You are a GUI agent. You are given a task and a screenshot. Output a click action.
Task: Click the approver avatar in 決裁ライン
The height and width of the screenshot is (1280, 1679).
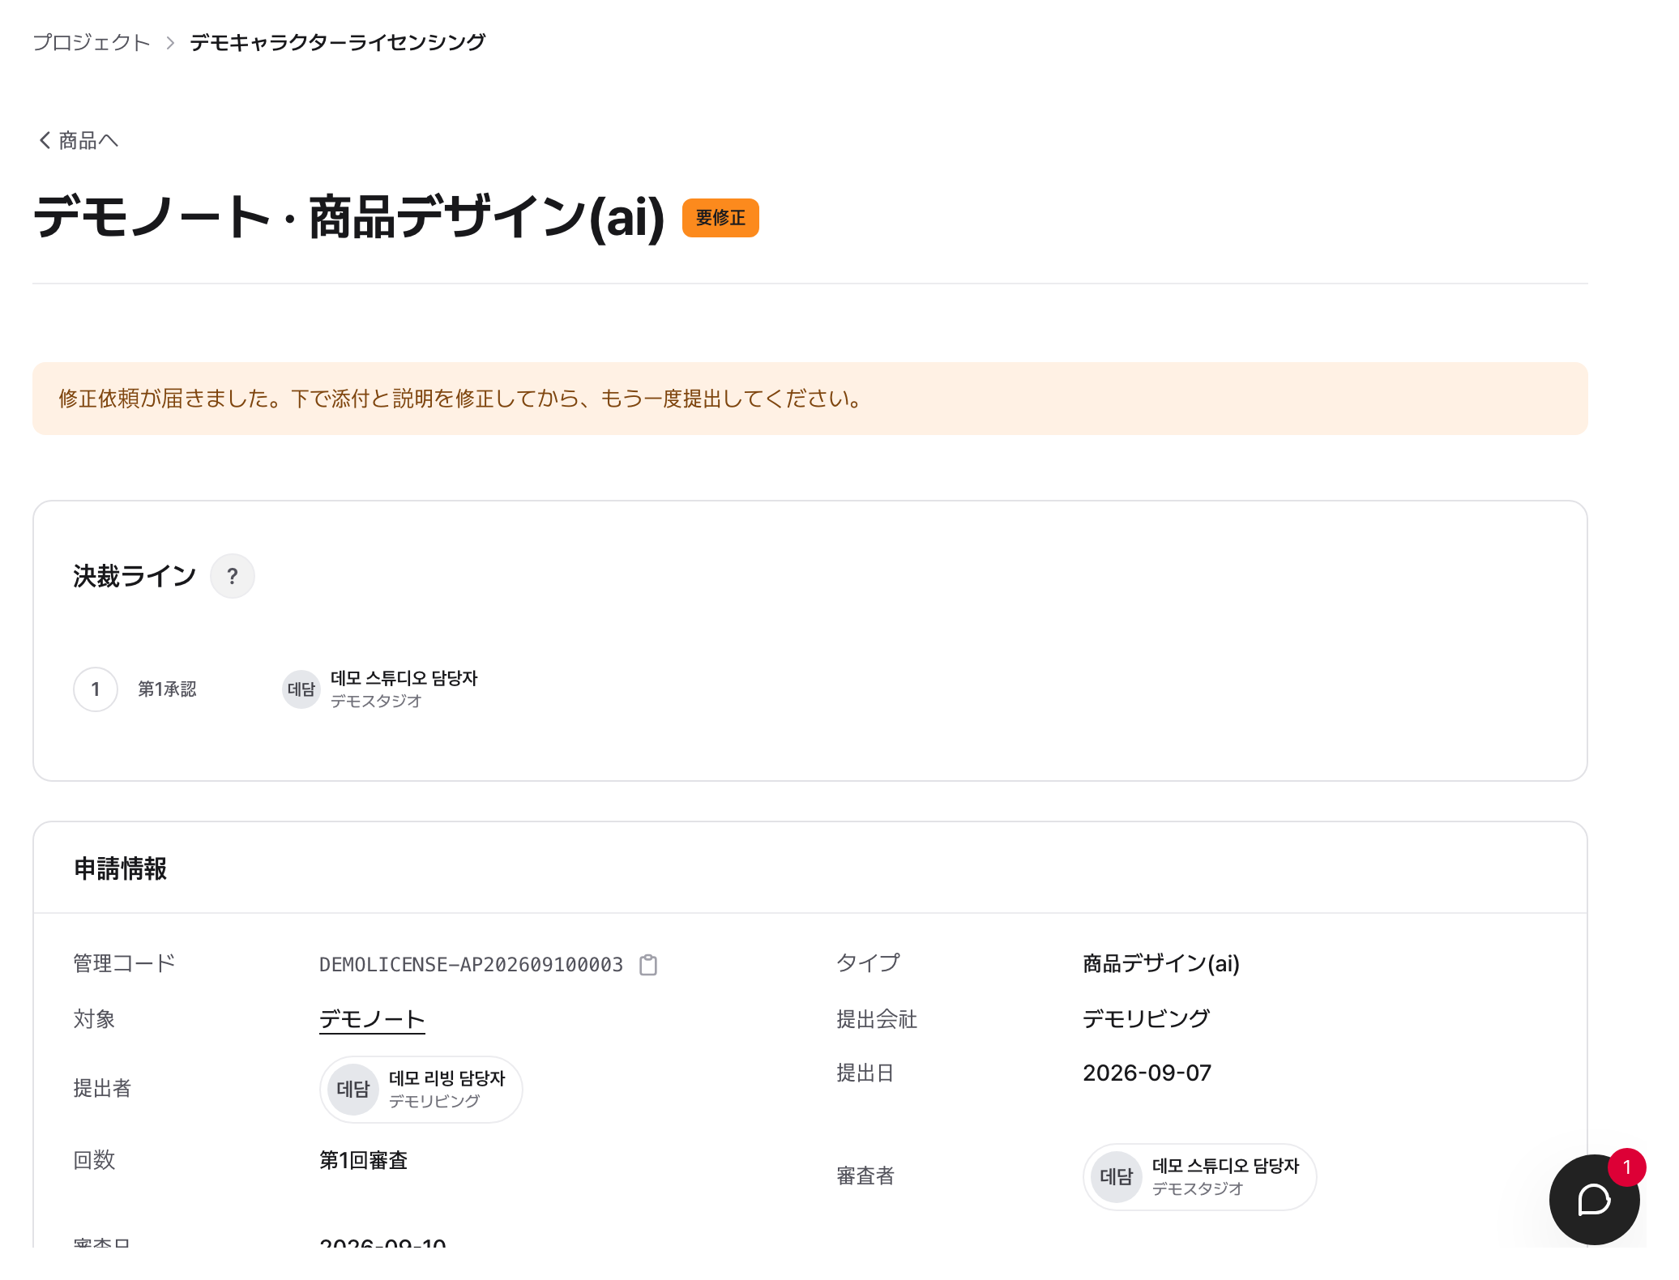point(301,689)
